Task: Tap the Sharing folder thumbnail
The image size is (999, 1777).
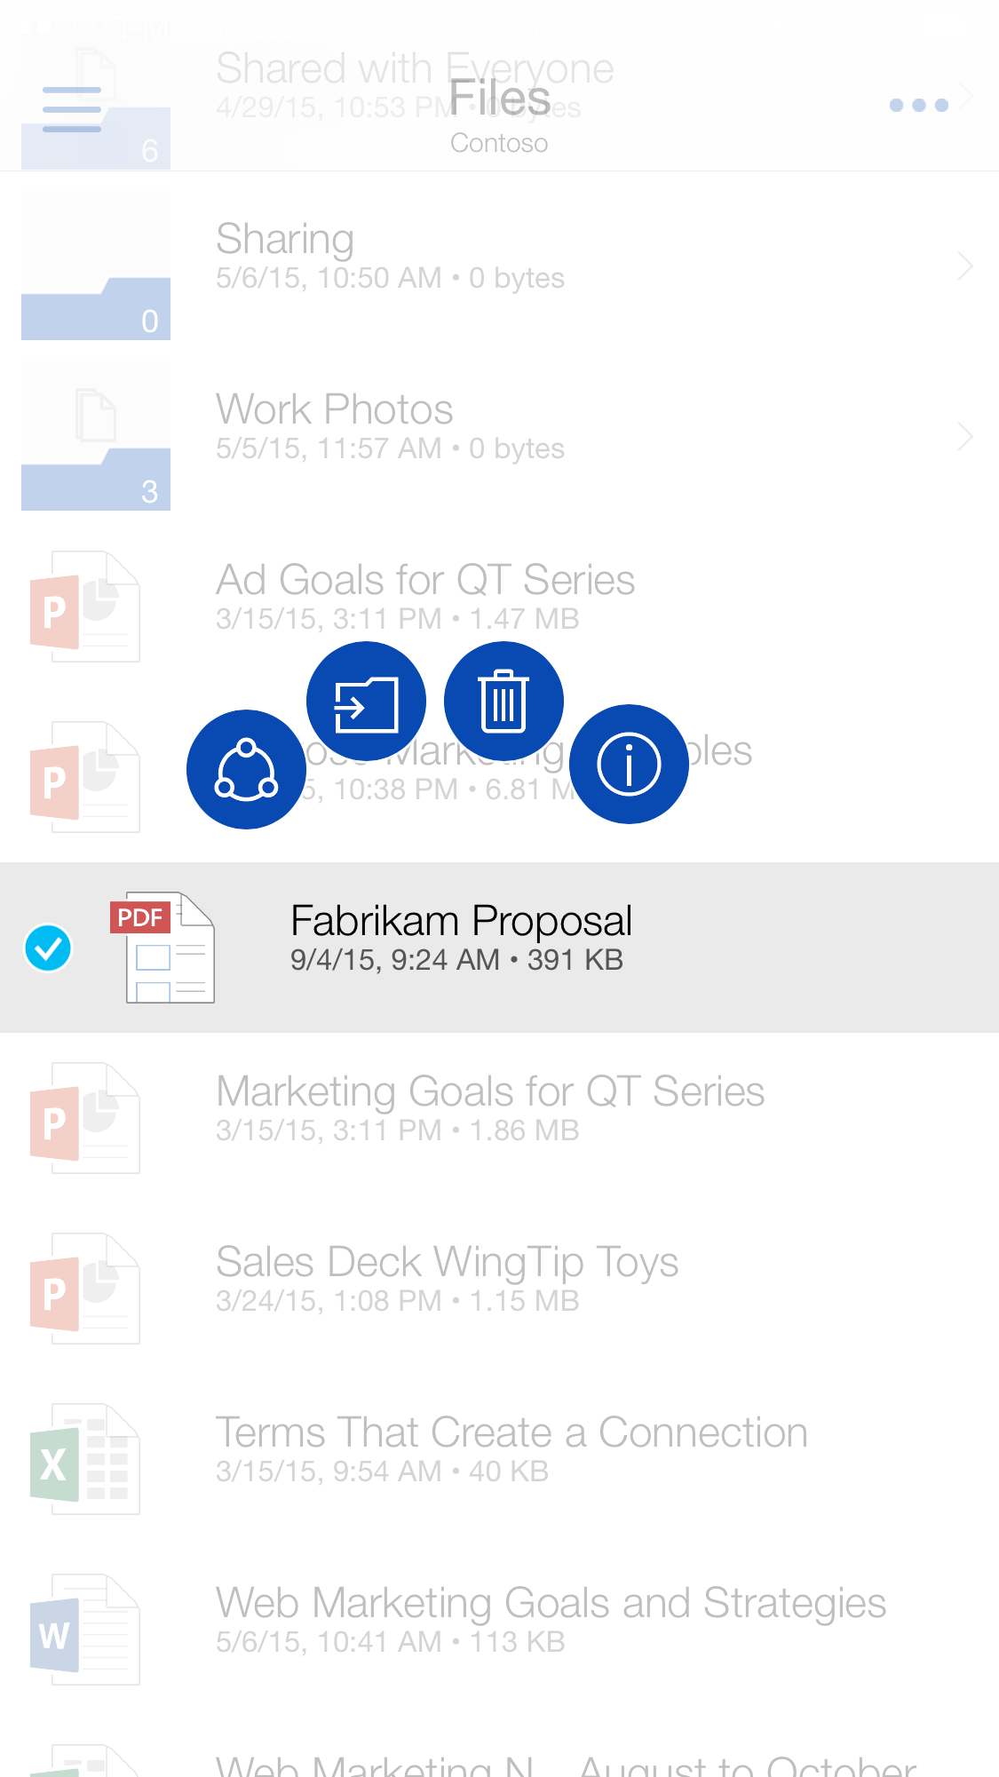Action: [x=96, y=266]
